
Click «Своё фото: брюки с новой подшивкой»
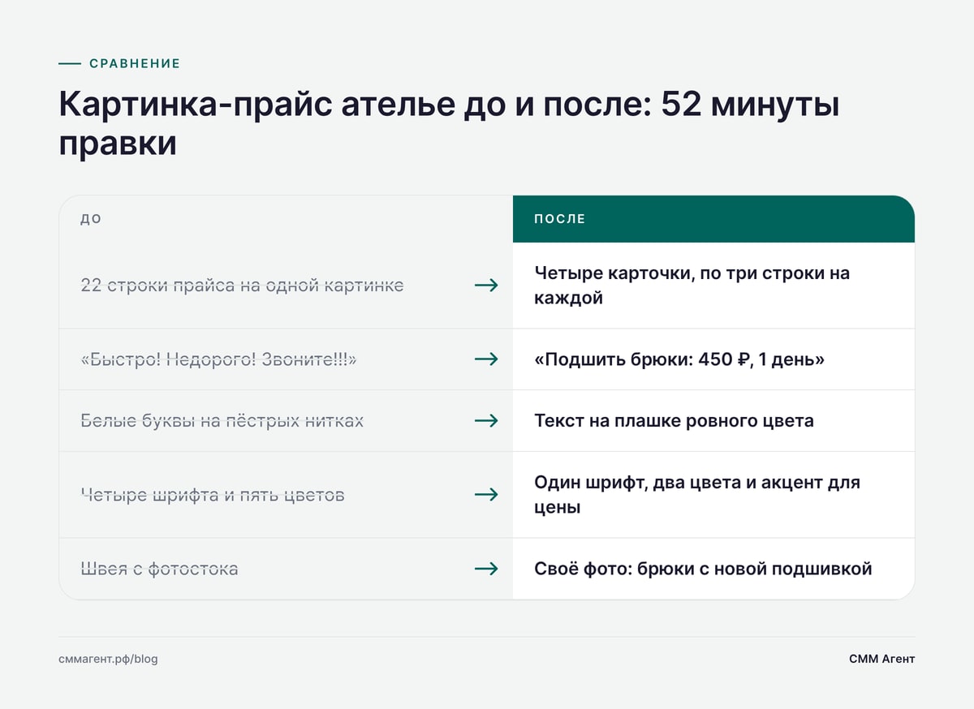pos(703,569)
